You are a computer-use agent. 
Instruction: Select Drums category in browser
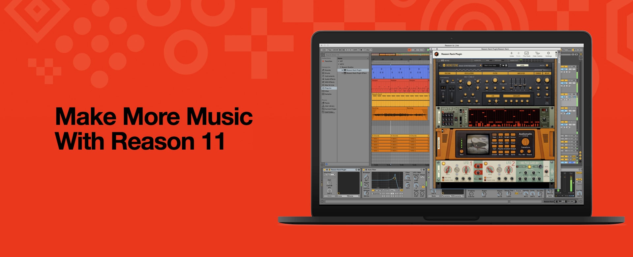326,73
